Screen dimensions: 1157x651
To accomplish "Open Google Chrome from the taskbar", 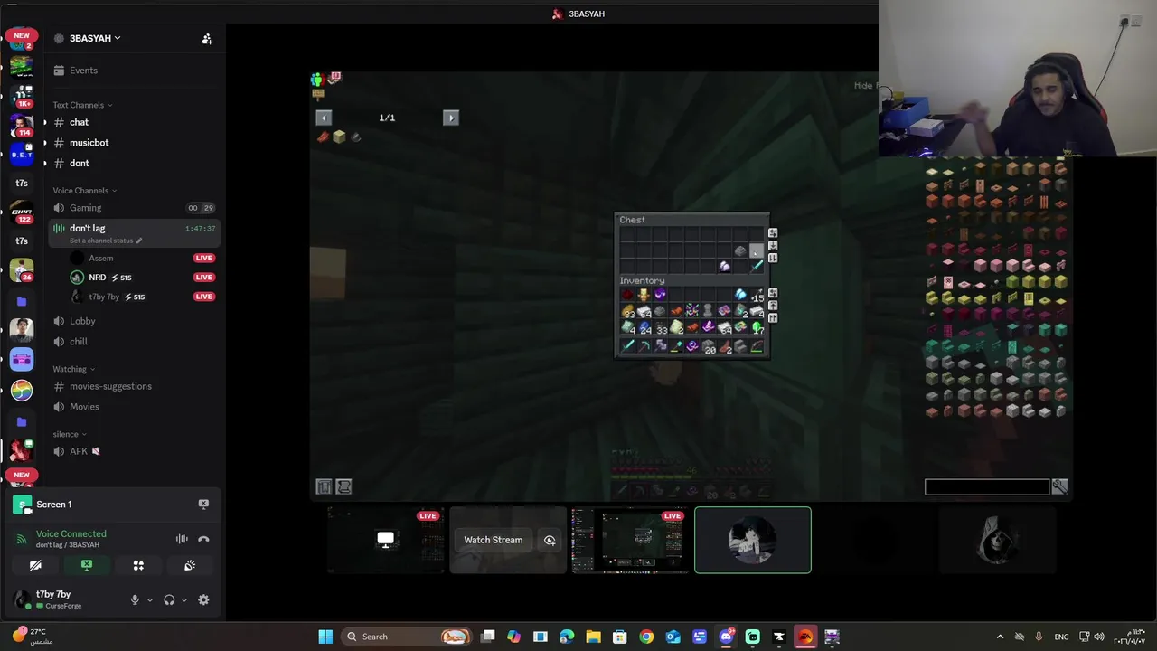I will [646, 637].
